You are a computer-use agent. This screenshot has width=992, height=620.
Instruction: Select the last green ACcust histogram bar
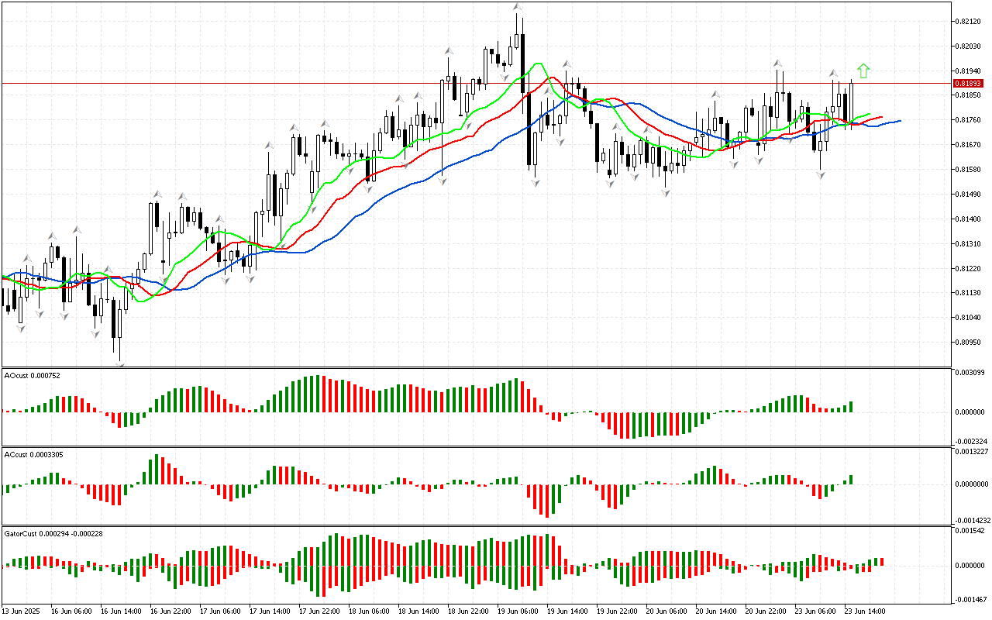click(x=851, y=480)
